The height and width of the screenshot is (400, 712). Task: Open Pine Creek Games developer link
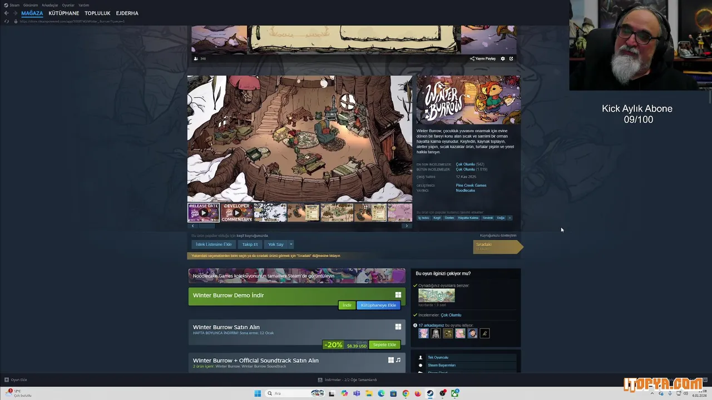click(x=471, y=185)
